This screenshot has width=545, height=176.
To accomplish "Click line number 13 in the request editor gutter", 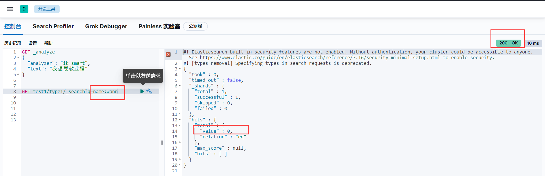I will 13,120.
